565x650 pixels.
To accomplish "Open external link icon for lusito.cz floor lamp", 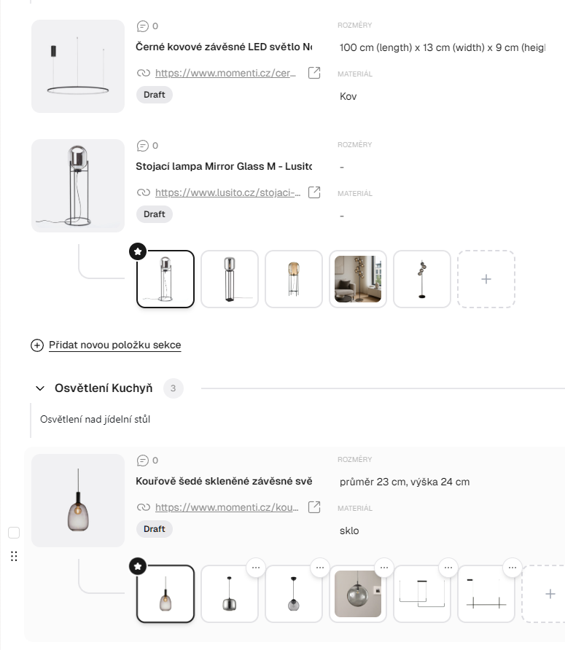I will tap(314, 192).
